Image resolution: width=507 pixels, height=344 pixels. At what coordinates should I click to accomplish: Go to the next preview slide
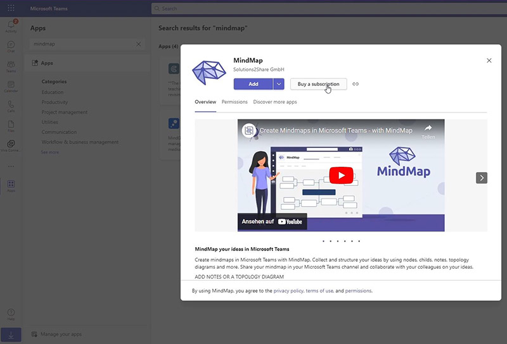point(482,178)
